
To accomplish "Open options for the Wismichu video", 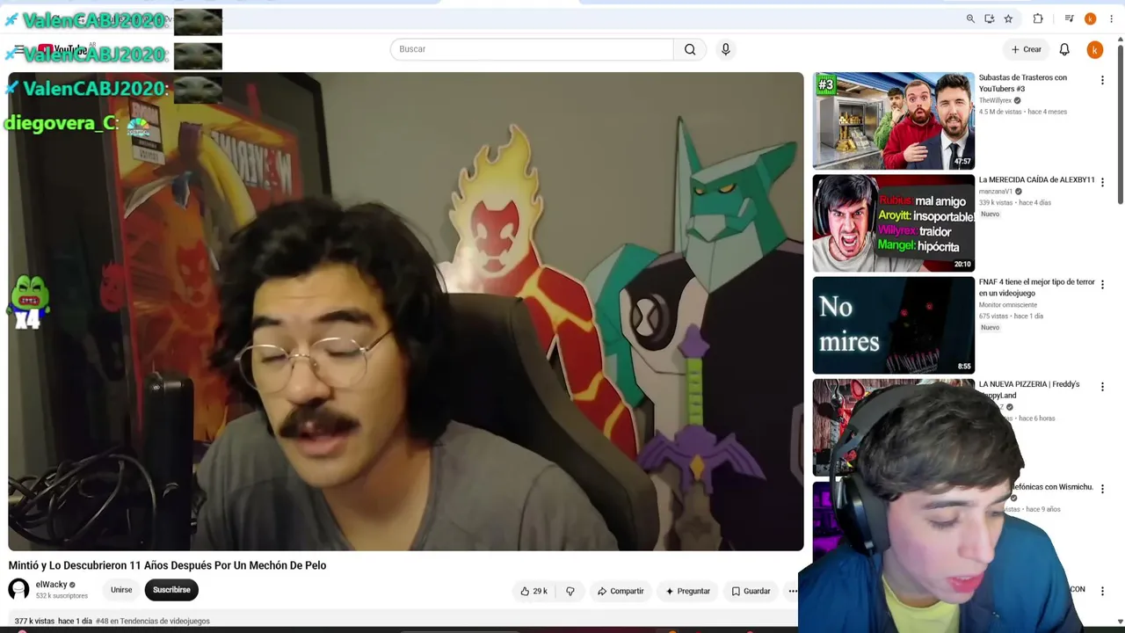I will click(x=1102, y=488).
